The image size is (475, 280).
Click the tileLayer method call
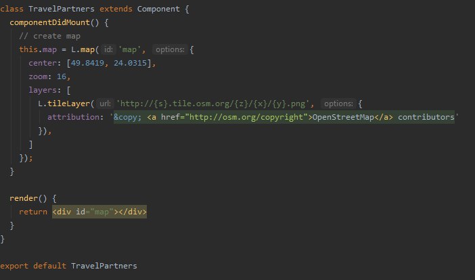pyautogui.click(x=68, y=104)
